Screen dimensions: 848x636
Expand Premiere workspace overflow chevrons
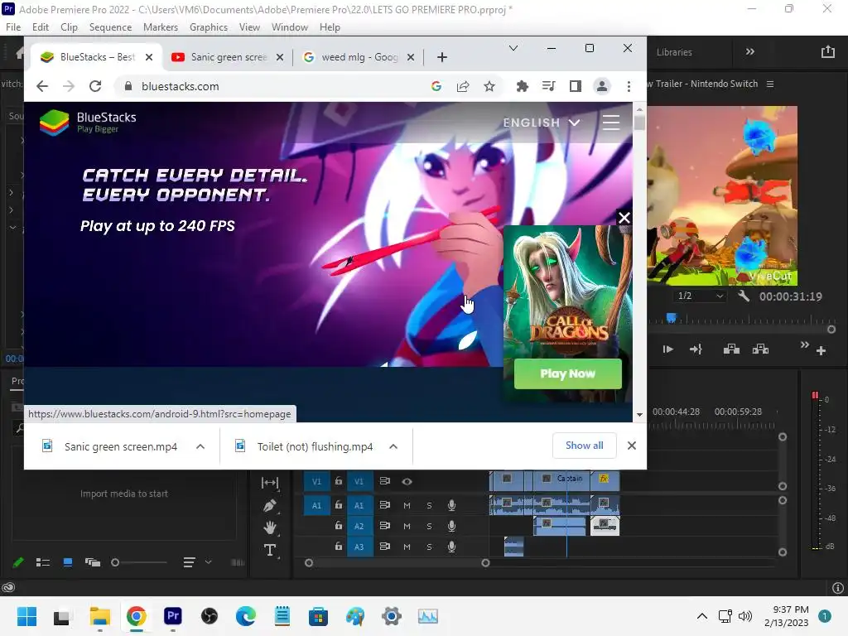750,52
